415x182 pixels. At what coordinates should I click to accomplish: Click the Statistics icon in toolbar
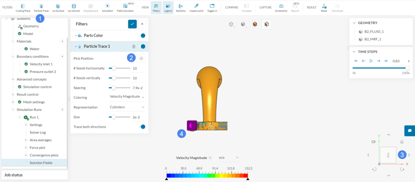181,7
